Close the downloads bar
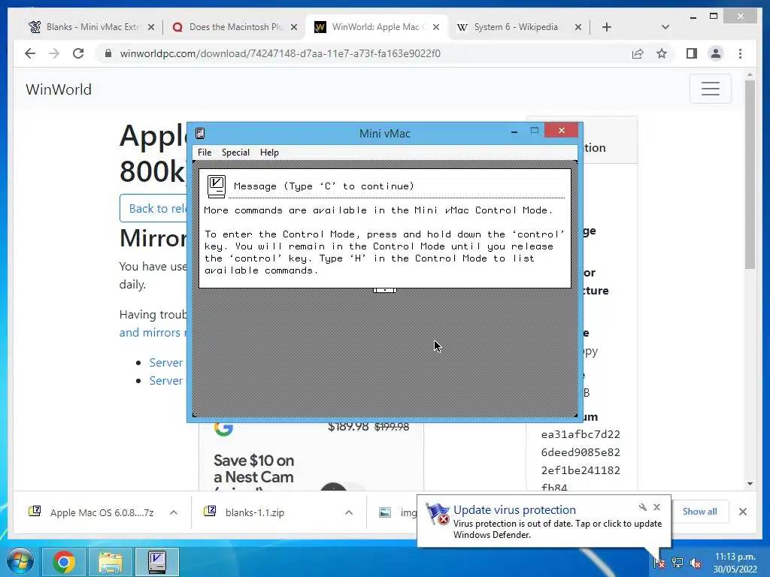 [742, 512]
